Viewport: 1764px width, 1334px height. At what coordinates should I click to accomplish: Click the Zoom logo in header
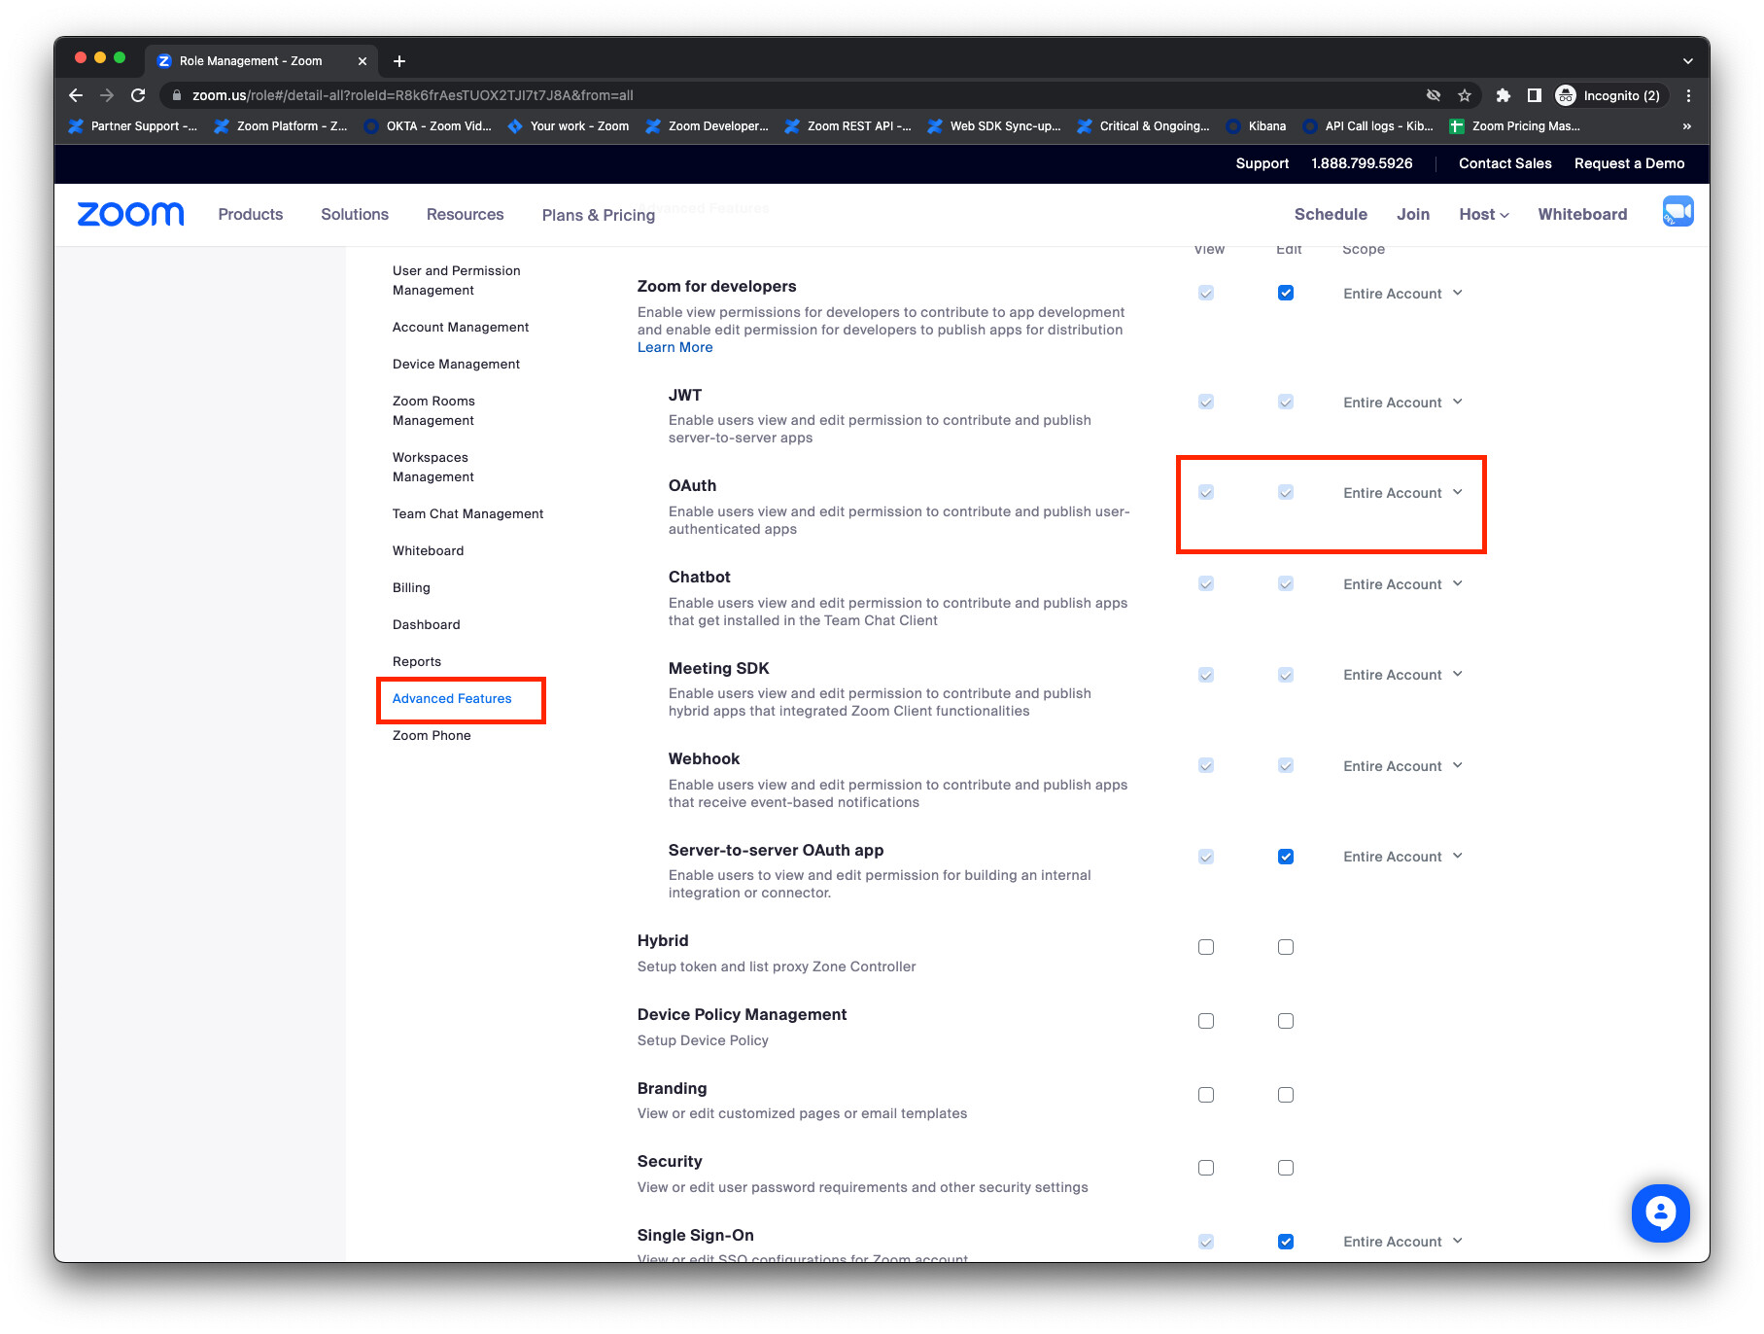tap(130, 214)
